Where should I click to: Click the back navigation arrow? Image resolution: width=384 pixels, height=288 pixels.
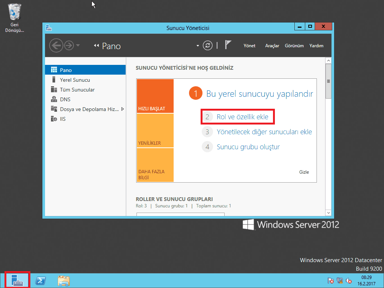(x=56, y=46)
